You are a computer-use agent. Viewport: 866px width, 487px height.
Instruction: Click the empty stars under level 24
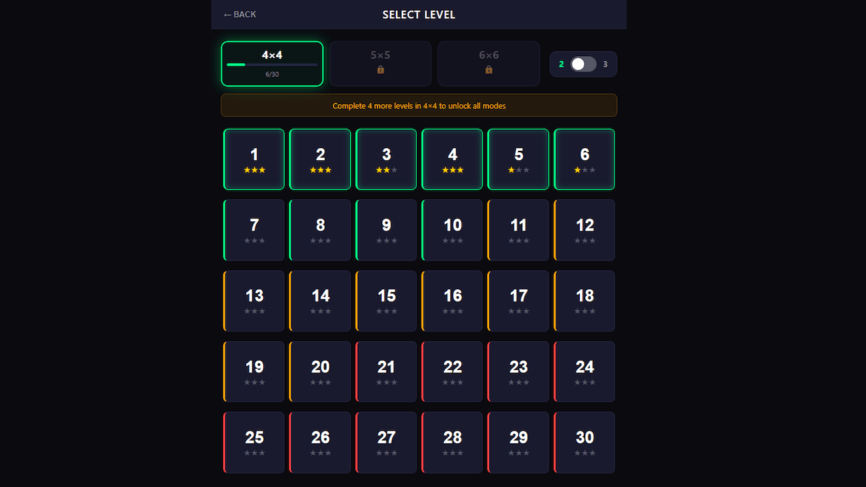[585, 383]
